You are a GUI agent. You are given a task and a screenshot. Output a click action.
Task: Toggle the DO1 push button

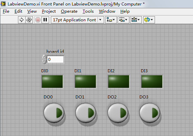click(x=86, y=113)
